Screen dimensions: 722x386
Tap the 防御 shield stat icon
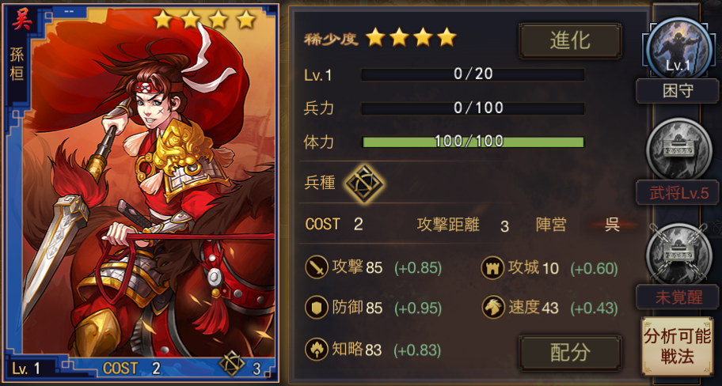pos(317,308)
